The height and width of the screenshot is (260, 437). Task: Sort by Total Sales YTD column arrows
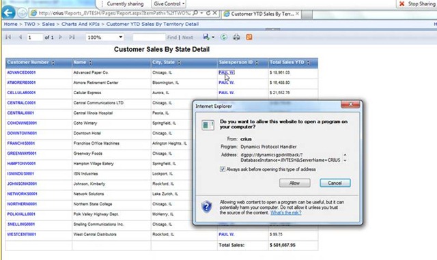pos(308,63)
